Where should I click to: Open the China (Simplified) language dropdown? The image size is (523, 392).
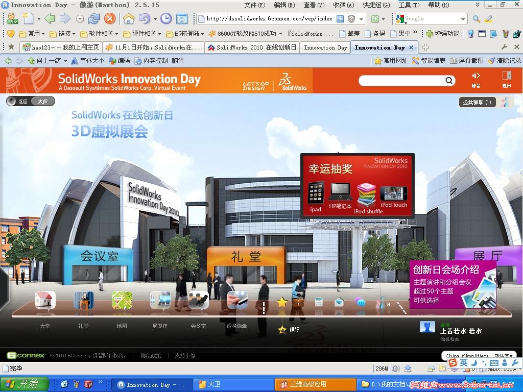tap(479, 356)
